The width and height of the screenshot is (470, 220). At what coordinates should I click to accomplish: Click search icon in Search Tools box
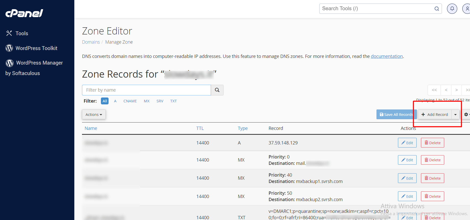click(x=437, y=9)
